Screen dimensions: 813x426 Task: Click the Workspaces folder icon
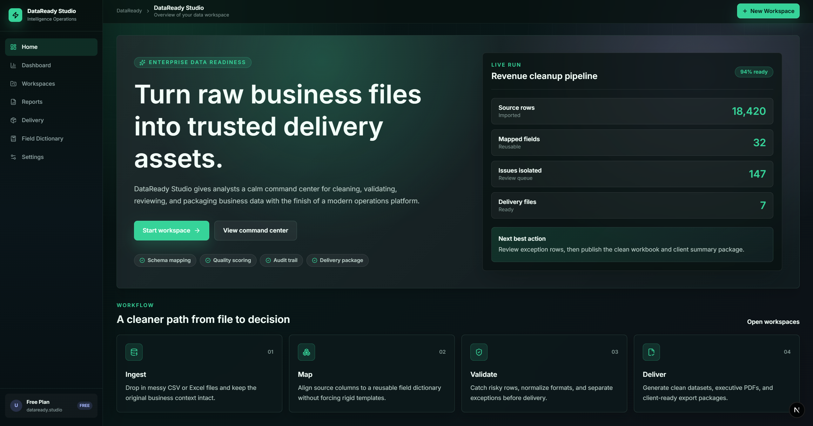point(13,84)
